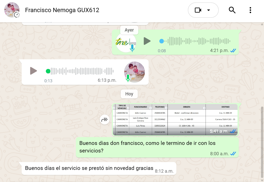Open the three-dot chat menu
The image size is (264, 182).
tap(250, 10)
